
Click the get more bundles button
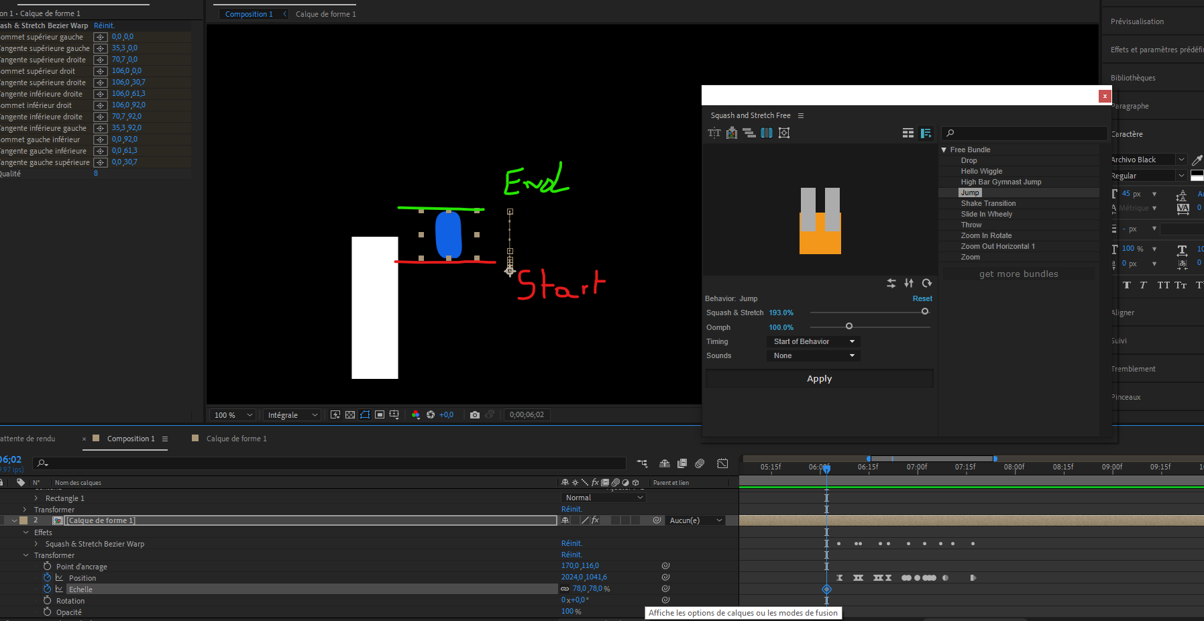1018,274
